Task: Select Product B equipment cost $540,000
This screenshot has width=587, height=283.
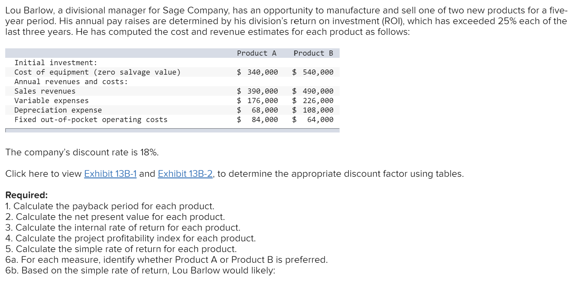Action: (313, 72)
